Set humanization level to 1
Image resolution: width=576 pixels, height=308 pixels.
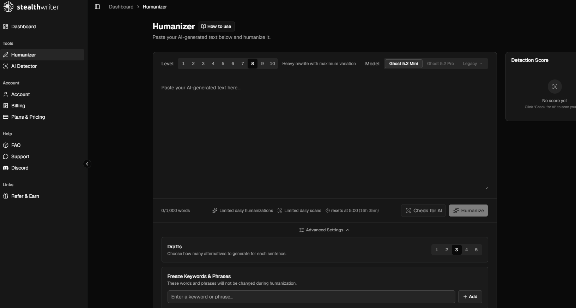[183, 64]
